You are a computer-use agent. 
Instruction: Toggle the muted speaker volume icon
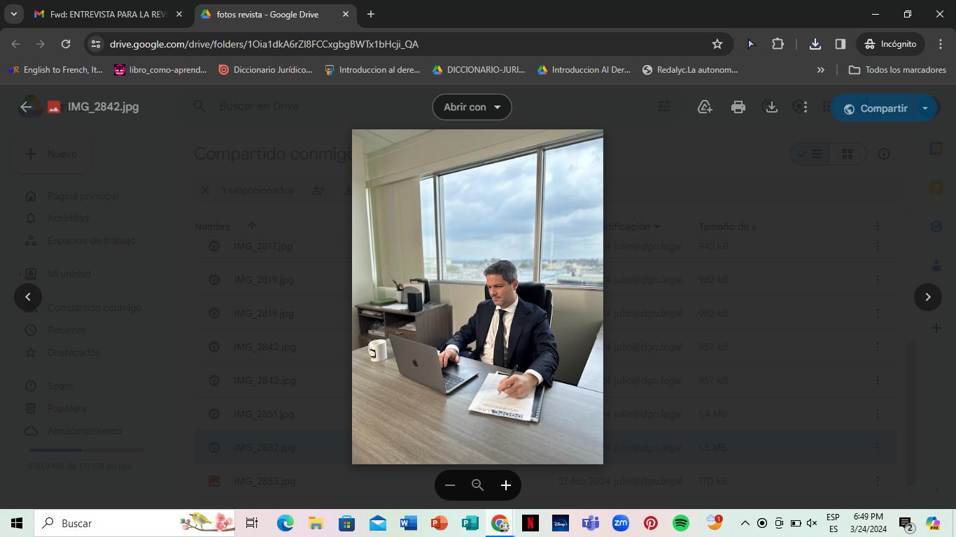click(x=812, y=523)
